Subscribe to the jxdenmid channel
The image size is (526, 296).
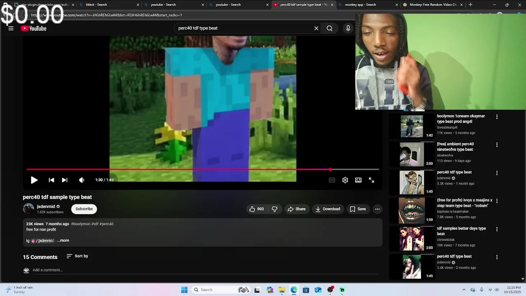84,209
